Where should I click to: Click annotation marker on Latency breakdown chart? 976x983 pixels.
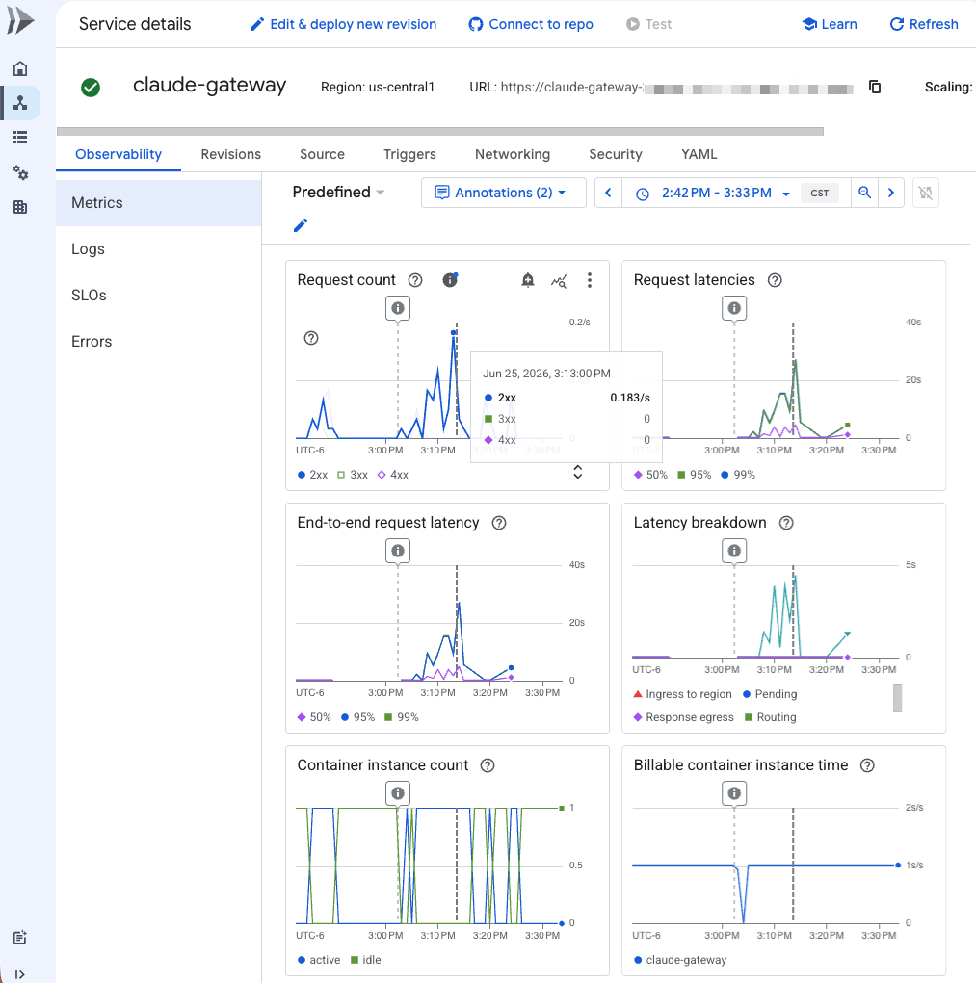(x=734, y=551)
